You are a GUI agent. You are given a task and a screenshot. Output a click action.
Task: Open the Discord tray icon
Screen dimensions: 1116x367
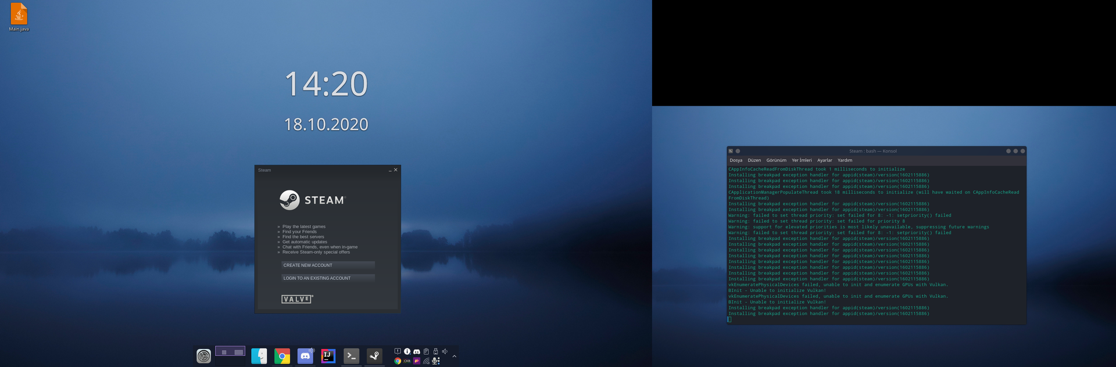coord(417,351)
